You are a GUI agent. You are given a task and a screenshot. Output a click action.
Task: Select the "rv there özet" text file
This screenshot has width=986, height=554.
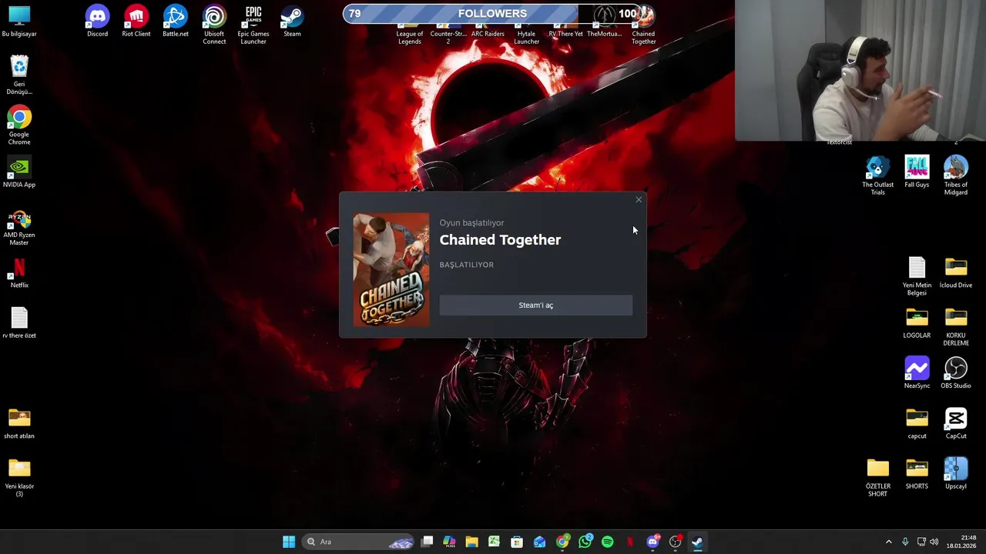(x=19, y=323)
